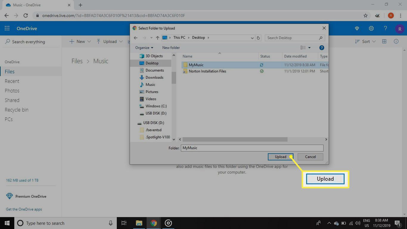Expand the This PC breadcrumb chevron
Screen dimensions: 407x229
[189, 38]
